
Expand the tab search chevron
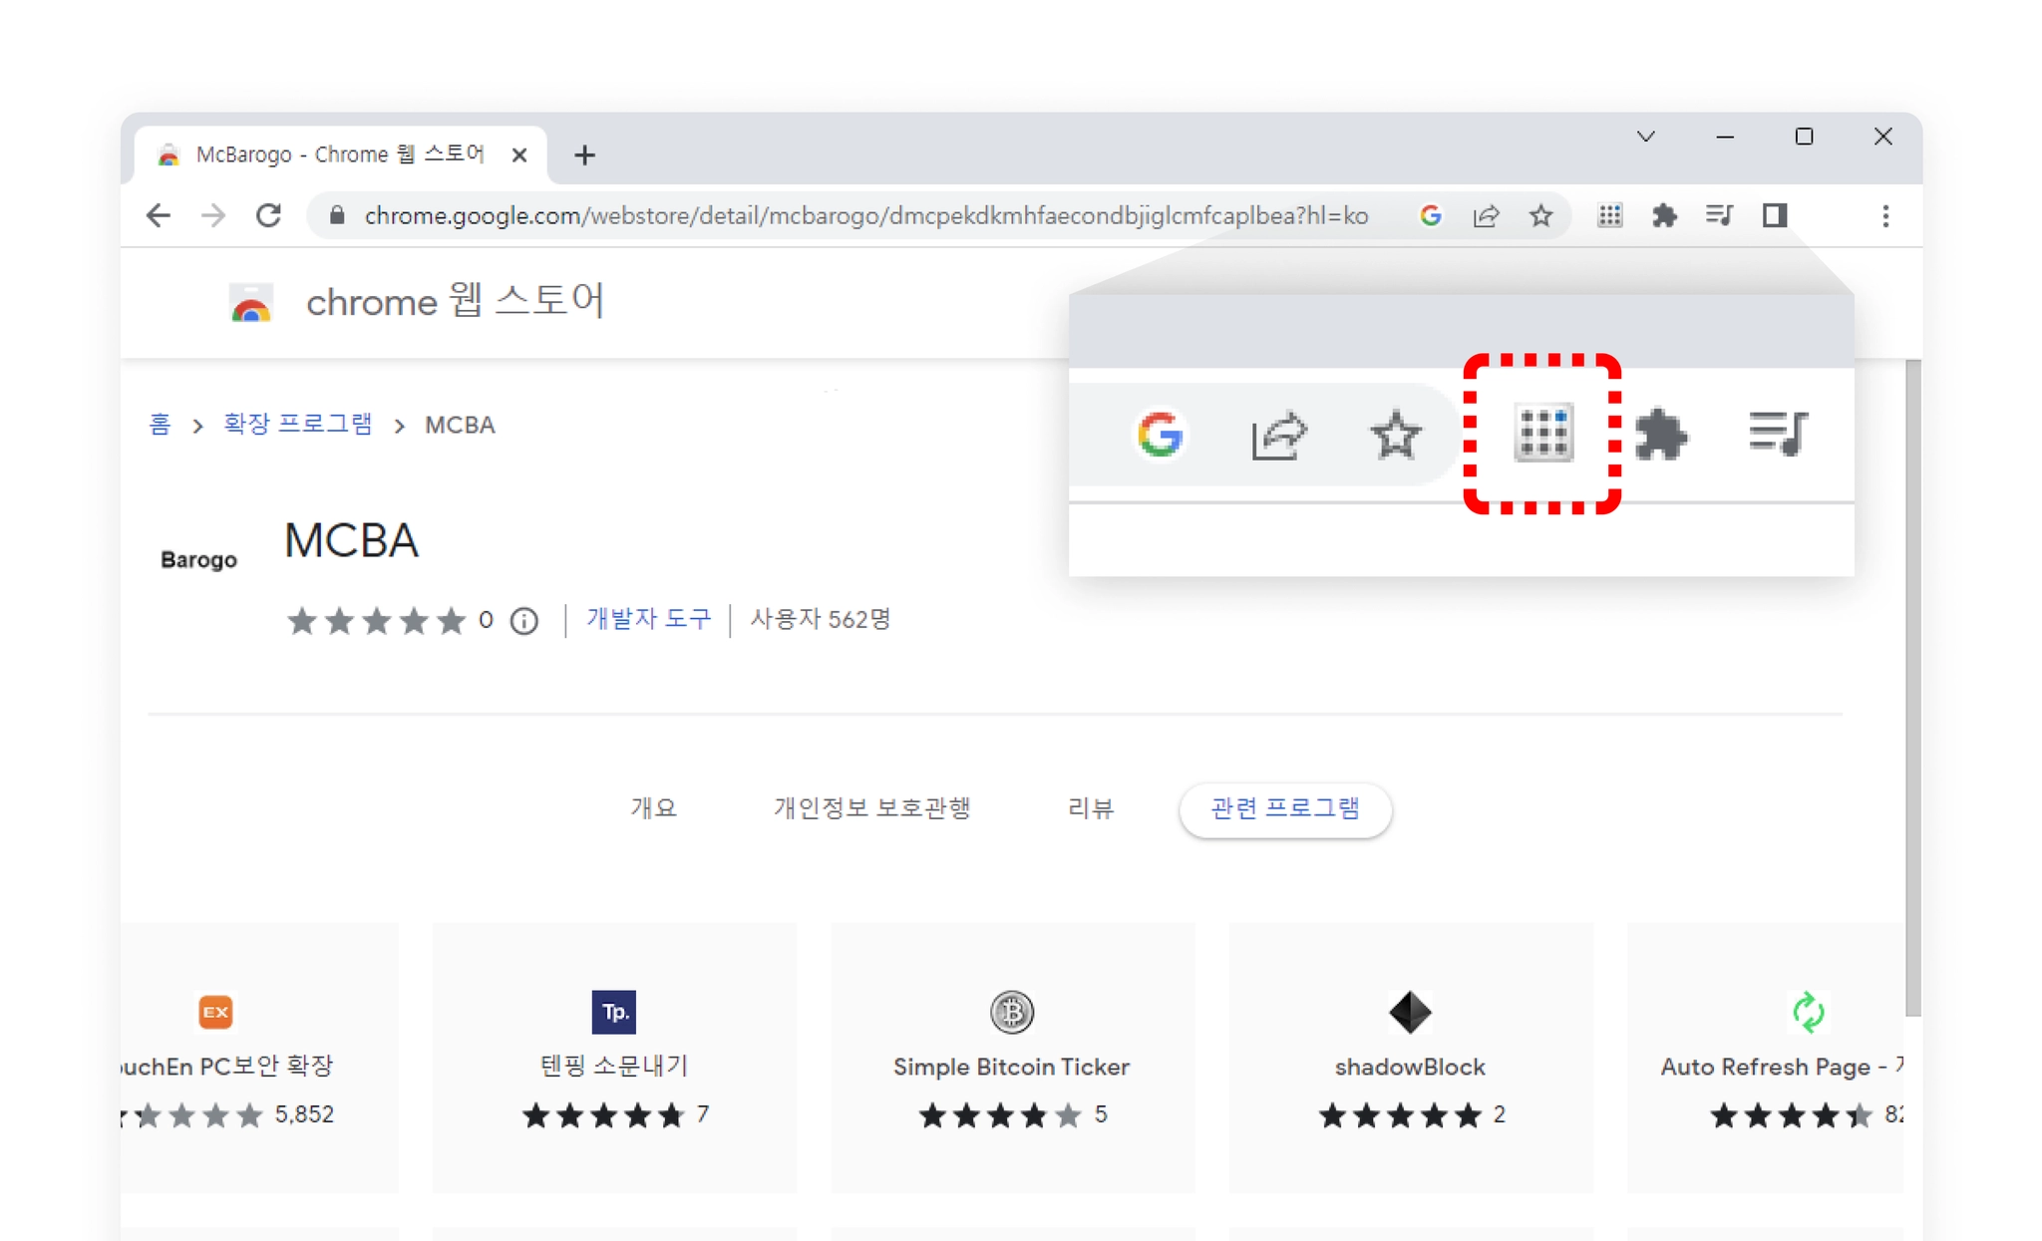point(1645,137)
